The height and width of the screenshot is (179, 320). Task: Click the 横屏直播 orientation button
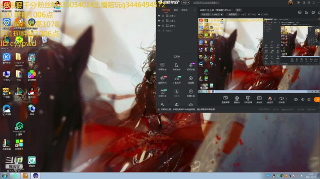click(x=232, y=15)
